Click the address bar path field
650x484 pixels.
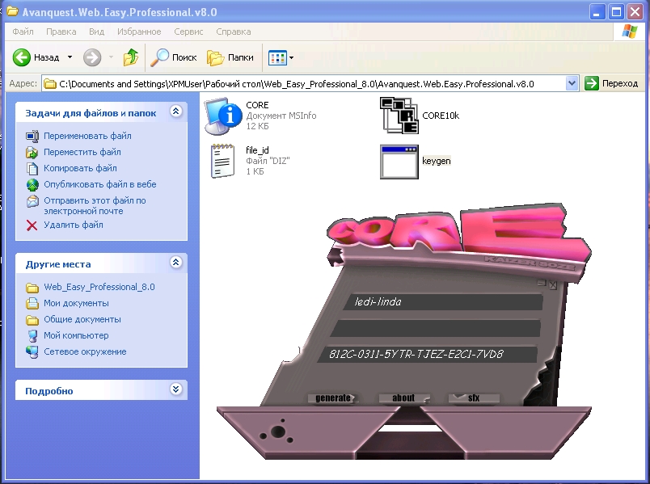(x=304, y=84)
